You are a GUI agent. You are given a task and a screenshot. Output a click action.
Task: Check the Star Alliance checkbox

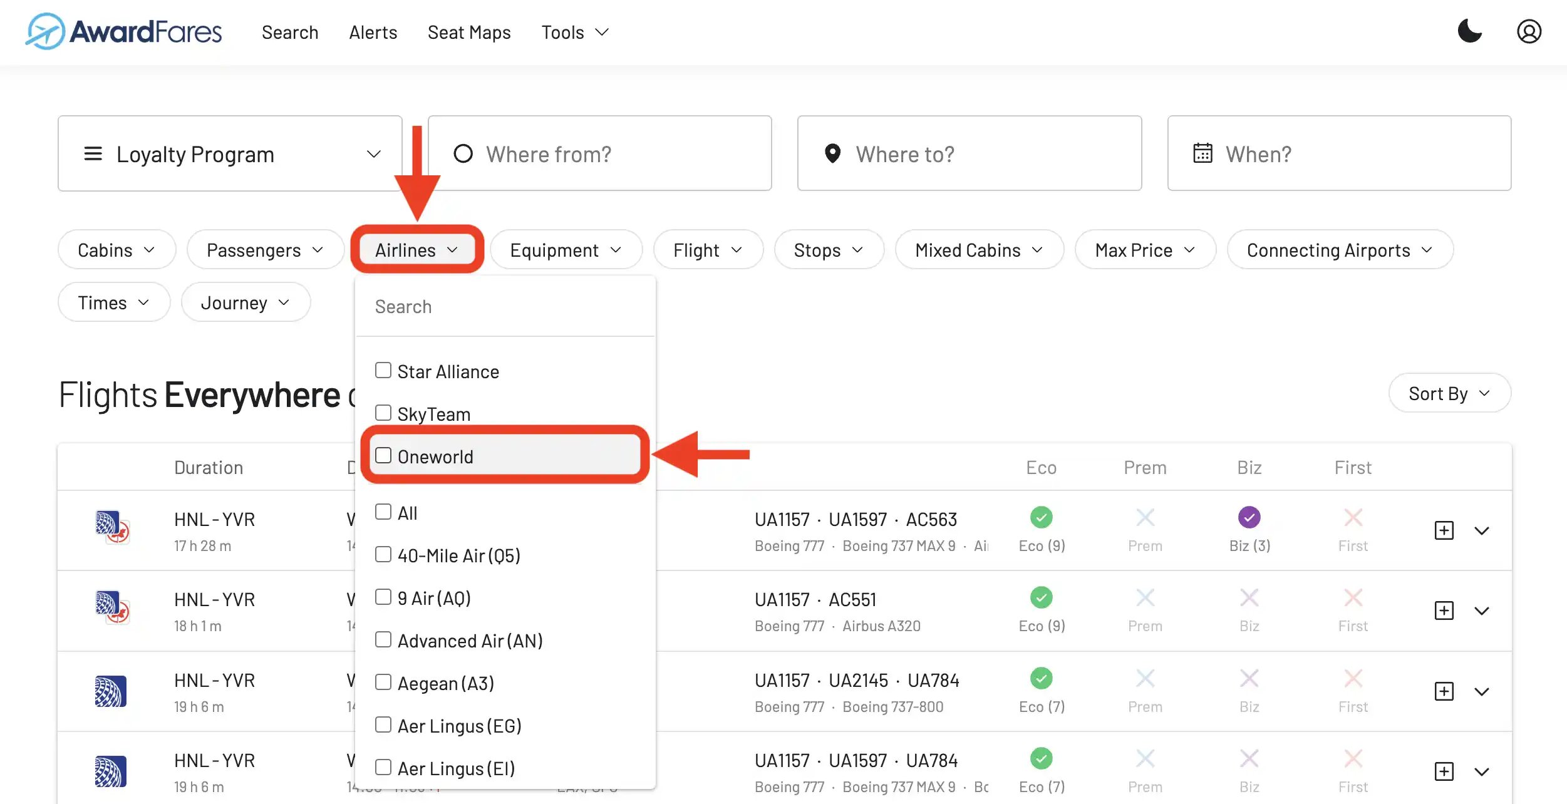click(383, 370)
